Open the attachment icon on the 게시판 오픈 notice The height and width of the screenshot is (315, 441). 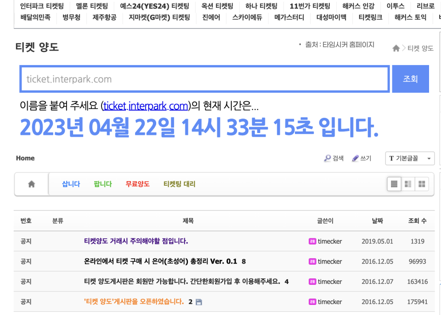click(x=198, y=302)
